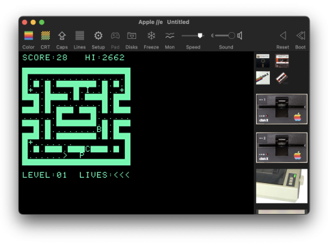
Task: Click Disk II drive 1
Action: click(x=282, y=109)
